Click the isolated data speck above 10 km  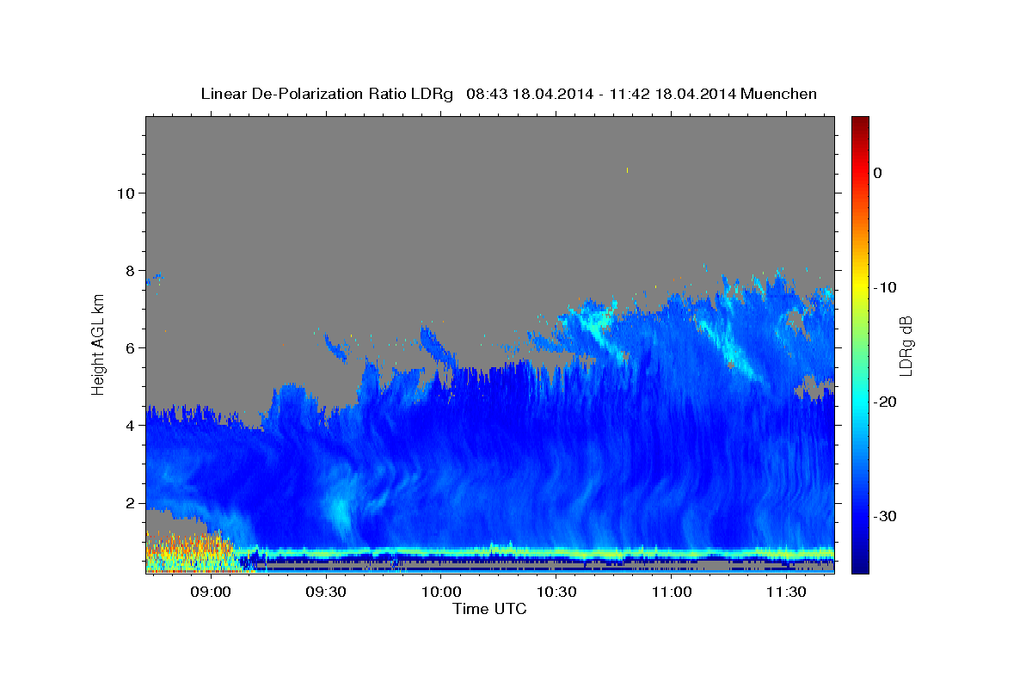pyautogui.click(x=628, y=170)
